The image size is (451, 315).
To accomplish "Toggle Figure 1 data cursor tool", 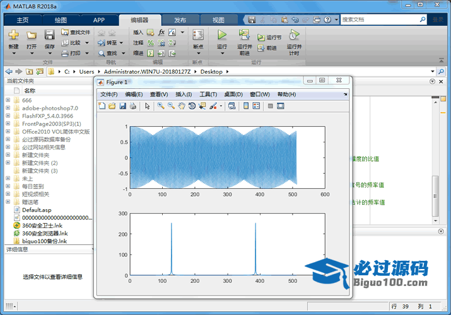I will click(202, 106).
